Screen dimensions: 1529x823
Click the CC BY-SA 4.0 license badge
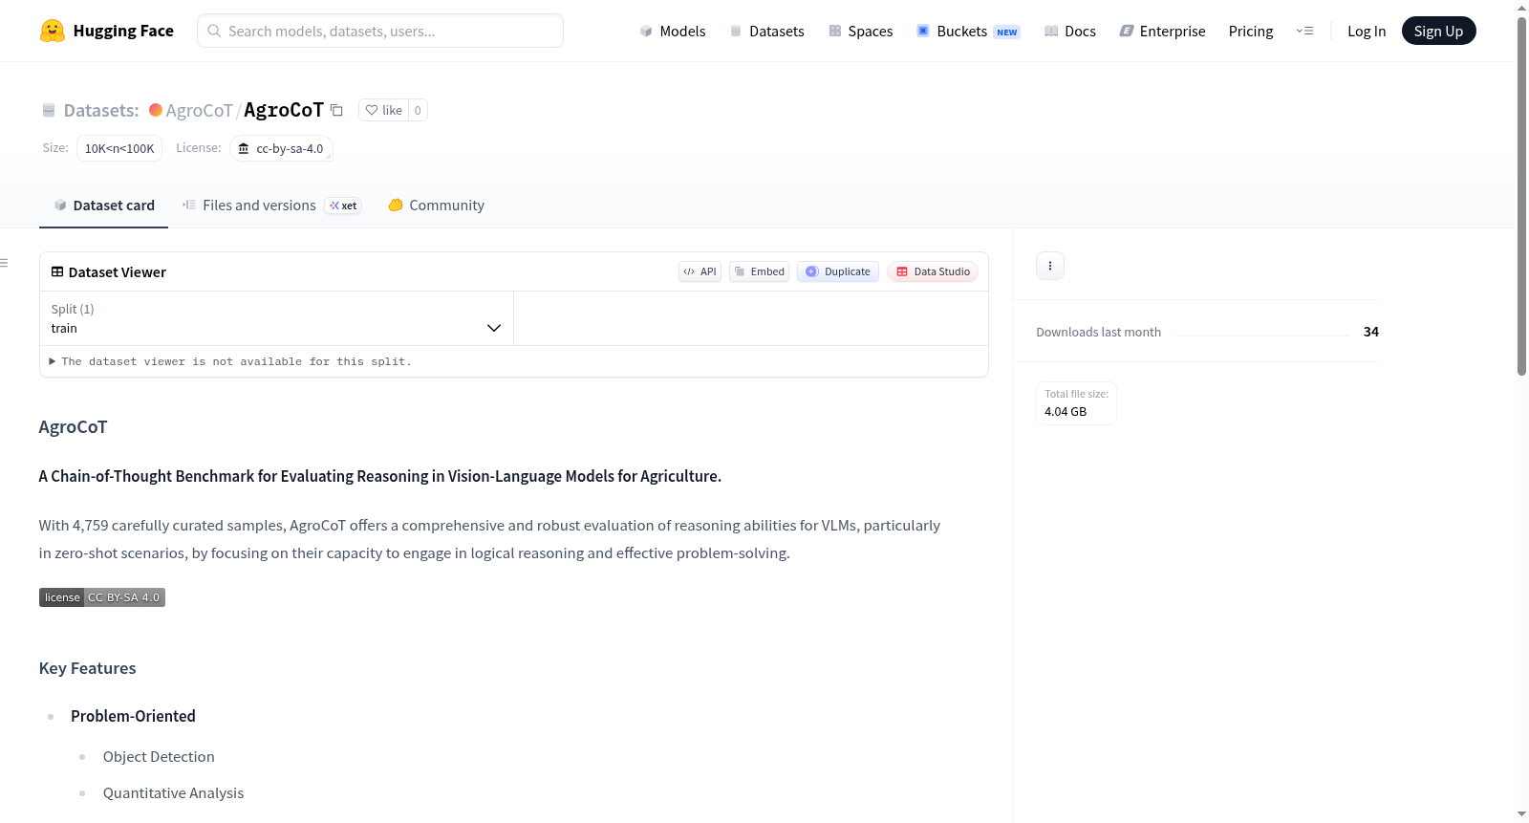(x=102, y=597)
